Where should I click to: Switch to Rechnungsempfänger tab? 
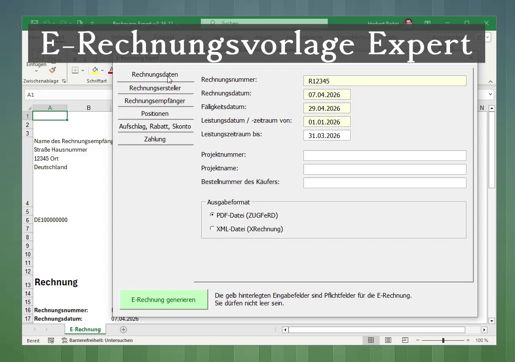click(155, 101)
